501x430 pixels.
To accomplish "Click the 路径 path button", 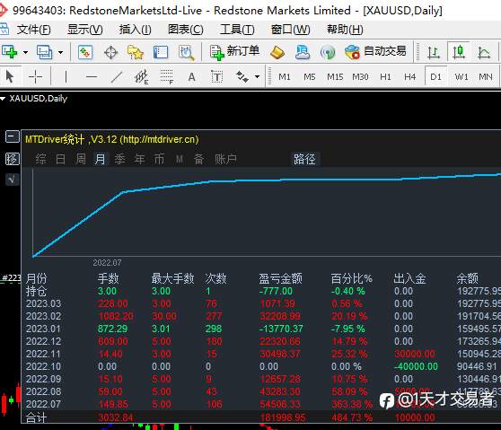I will [304, 159].
